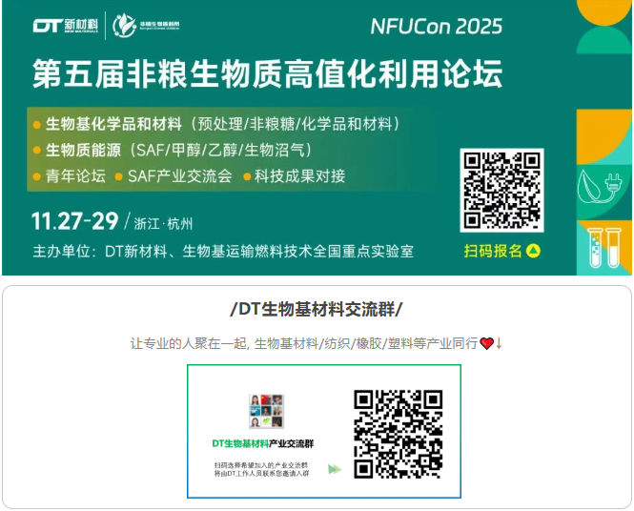Click the group chat QR code
This screenshot has width=634, height=511.
point(399,434)
